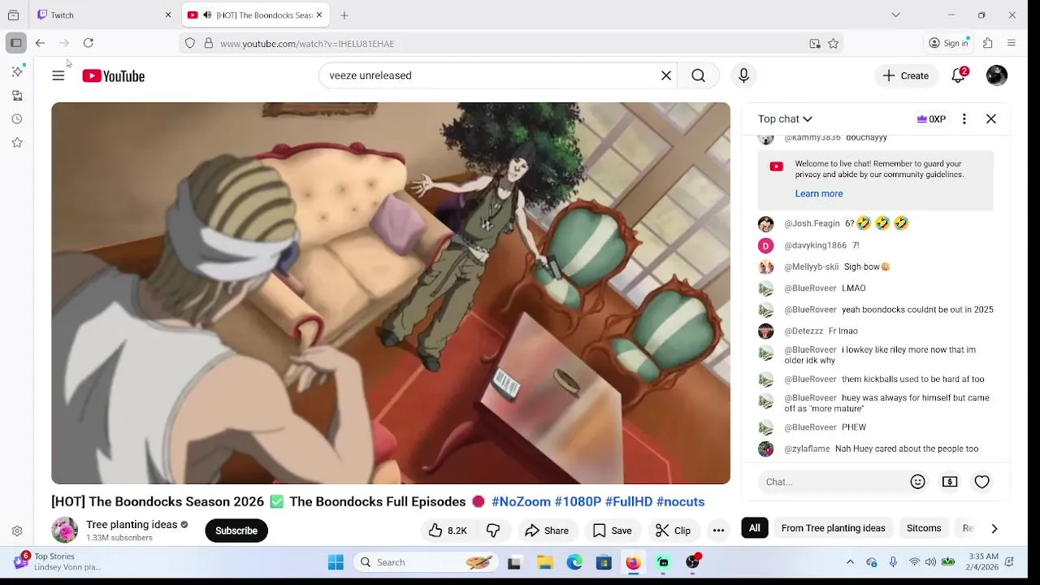The width and height of the screenshot is (1040, 585).
Task: Open the YouTube notifications bell
Action: (959, 76)
